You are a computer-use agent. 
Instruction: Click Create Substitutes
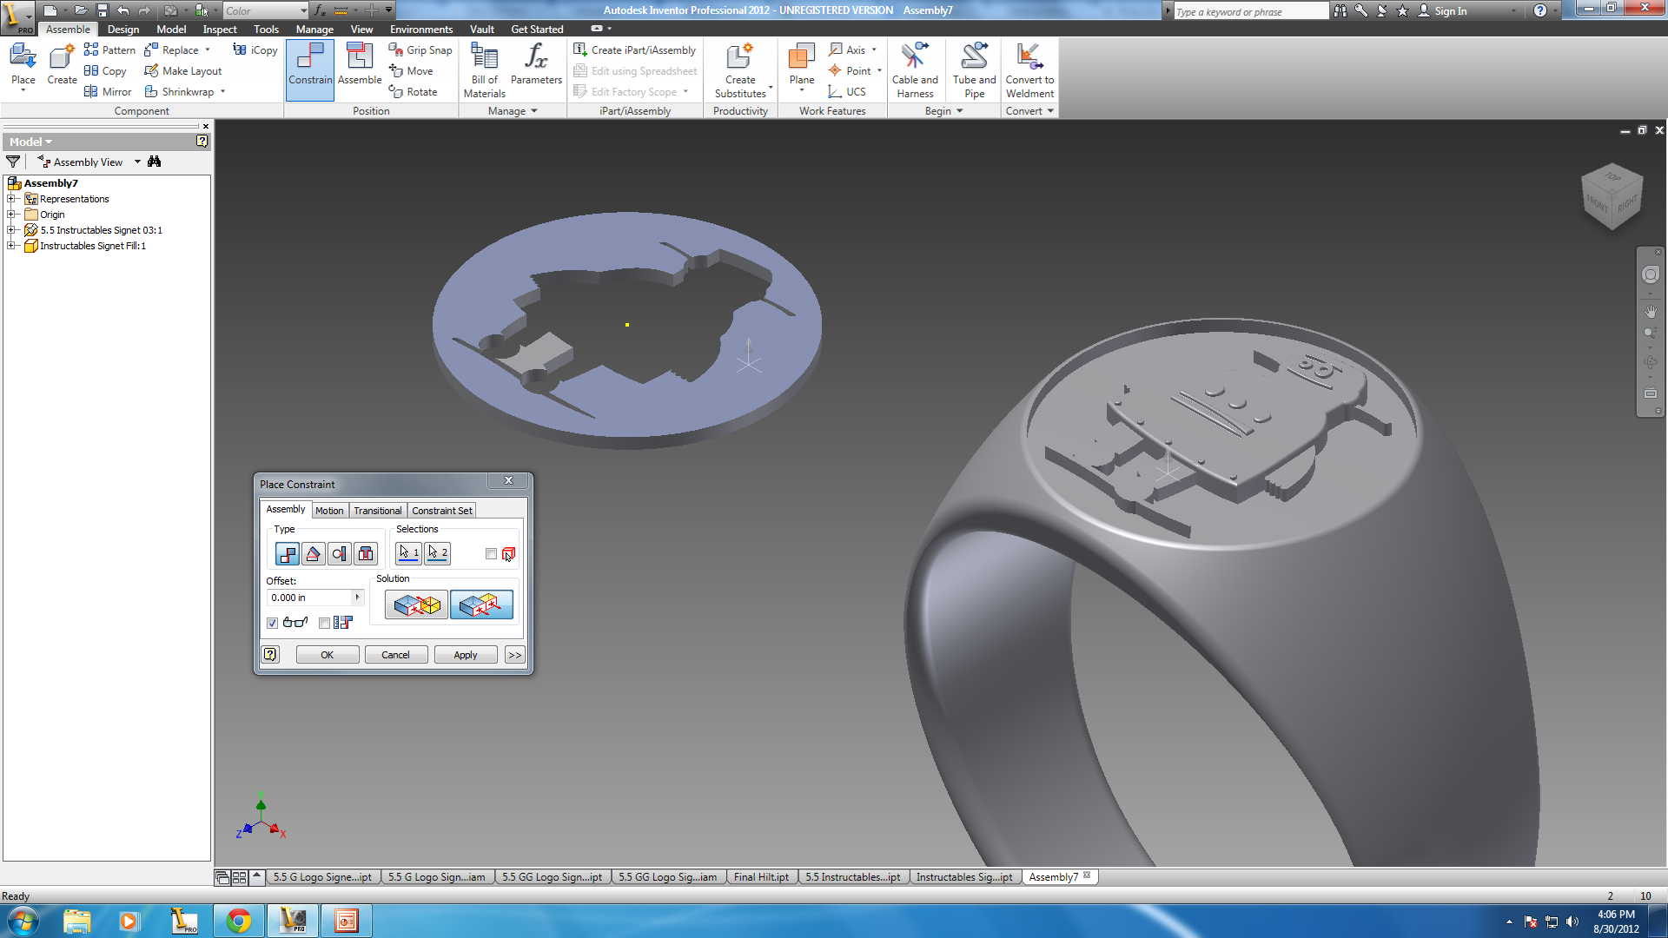[x=740, y=69]
